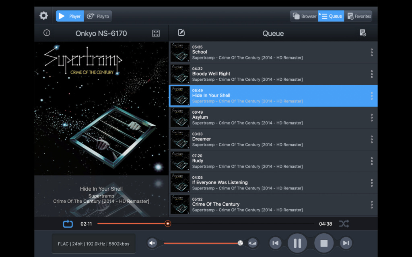Toggle shuffle mode
The image size is (412, 257).
pyautogui.click(x=344, y=224)
